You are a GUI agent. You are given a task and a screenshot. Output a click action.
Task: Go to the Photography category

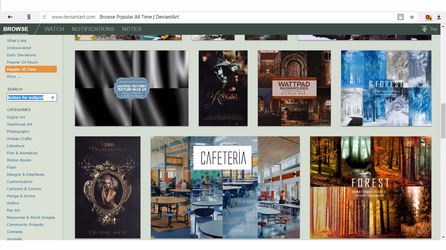coord(18,132)
